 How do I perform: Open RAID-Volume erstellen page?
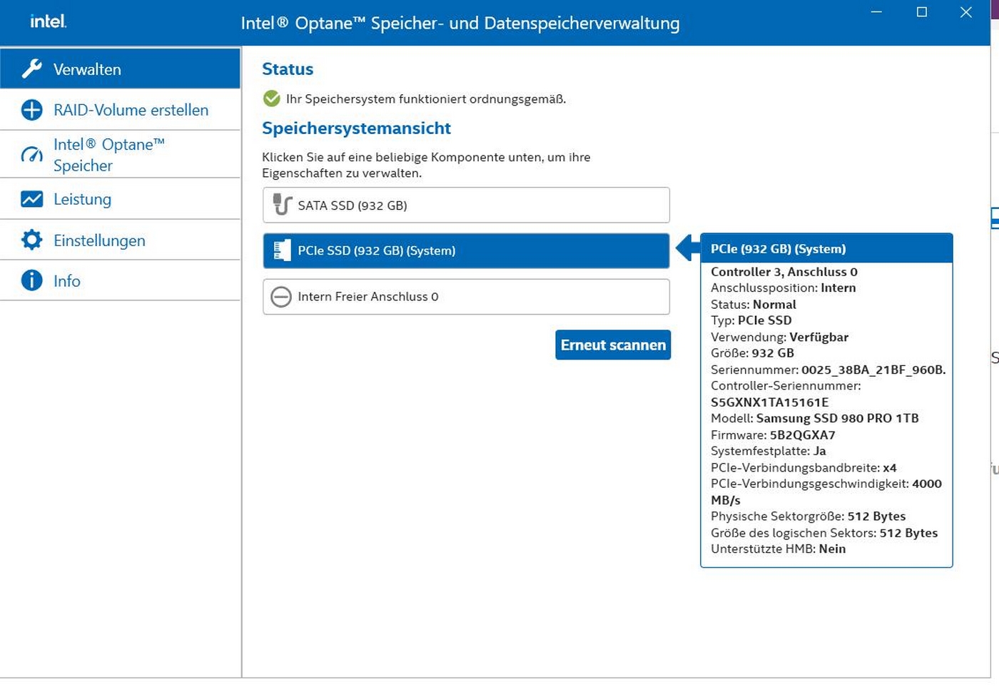(120, 110)
